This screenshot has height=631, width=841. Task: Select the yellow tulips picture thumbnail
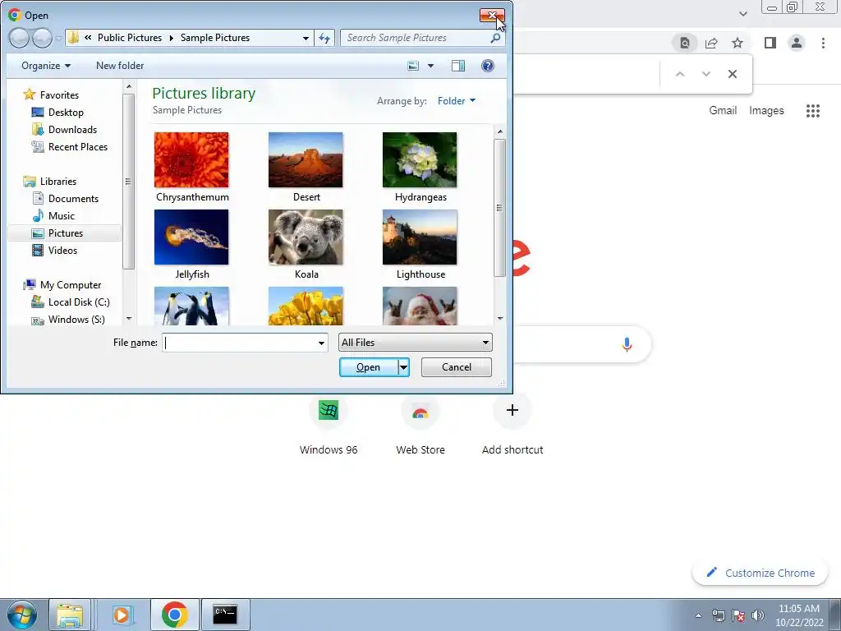[x=306, y=306]
